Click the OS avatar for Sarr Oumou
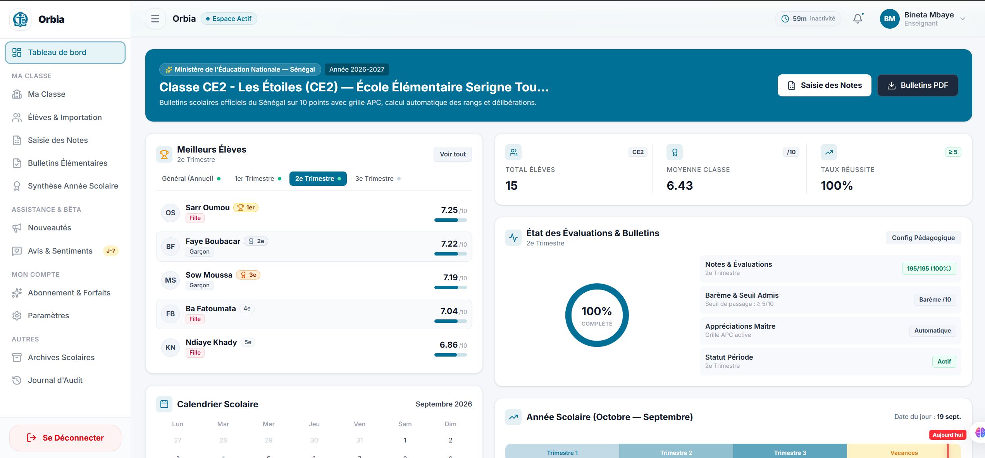The width and height of the screenshot is (985, 458). 170,213
